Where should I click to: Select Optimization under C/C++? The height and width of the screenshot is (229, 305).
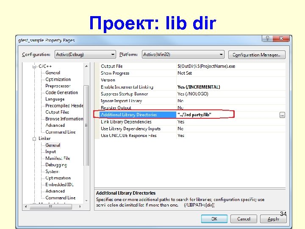click(x=58, y=79)
